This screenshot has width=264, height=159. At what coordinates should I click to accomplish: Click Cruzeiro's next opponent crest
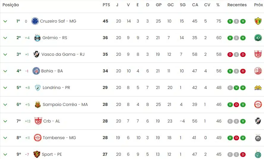[258, 21]
